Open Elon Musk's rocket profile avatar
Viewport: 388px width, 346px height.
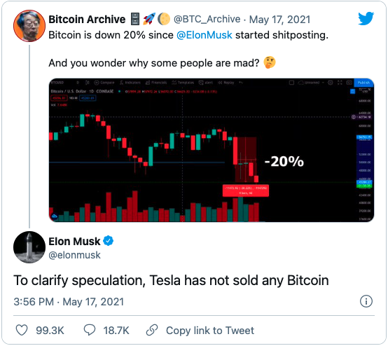tap(29, 247)
